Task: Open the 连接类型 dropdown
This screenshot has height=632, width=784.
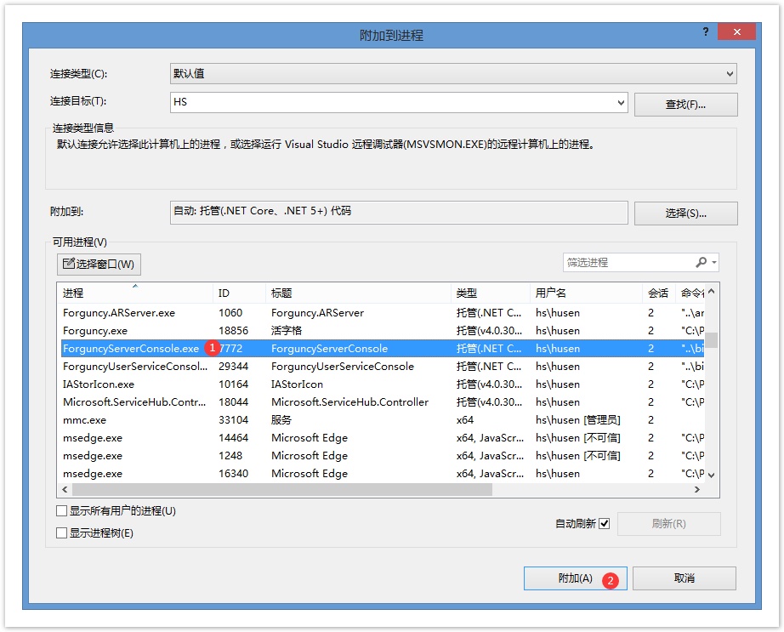Action: coord(730,75)
